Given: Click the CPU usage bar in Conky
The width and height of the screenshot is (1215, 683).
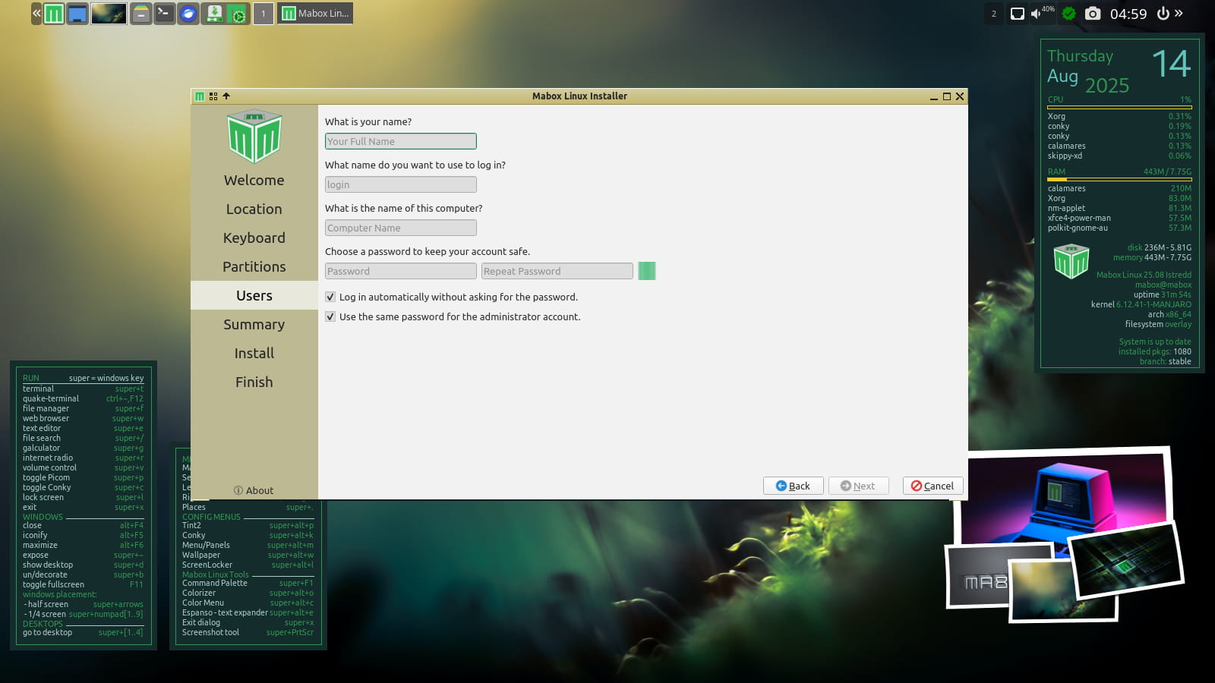Looking at the screenshot, I should 1119,107.
